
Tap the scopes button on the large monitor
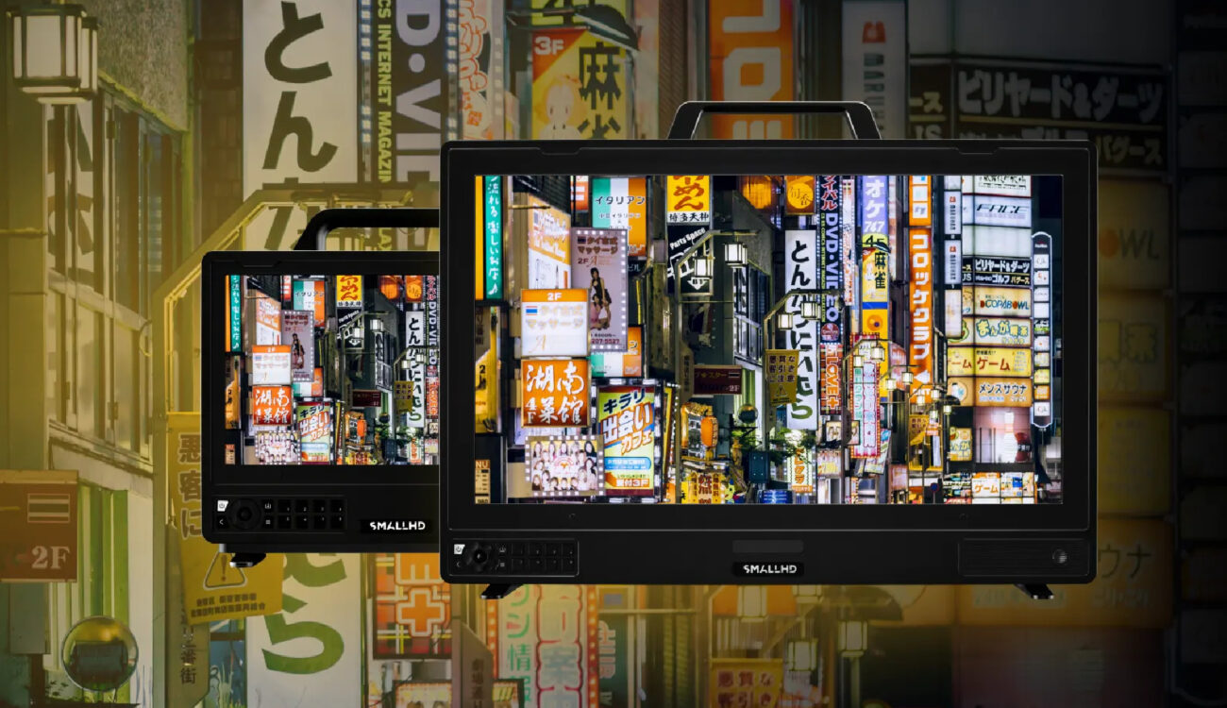pyautogui.click(x=502, y=549)
